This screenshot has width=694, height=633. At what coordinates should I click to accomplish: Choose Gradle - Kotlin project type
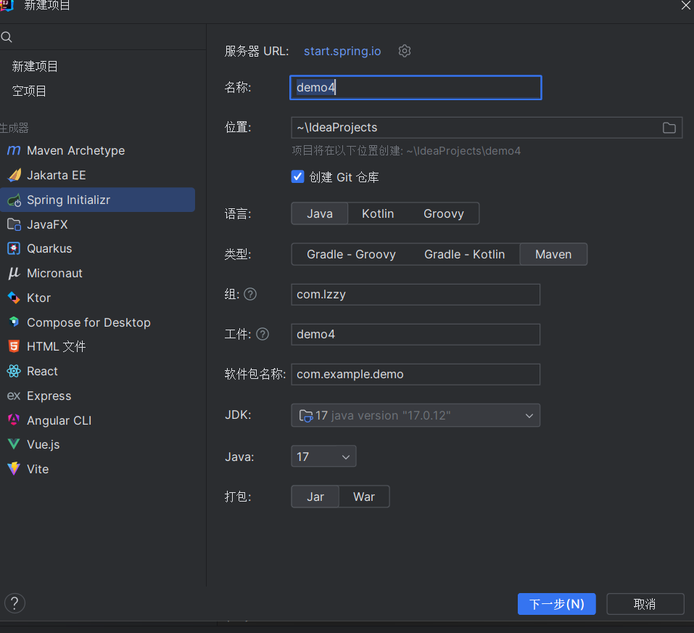point(464,254)
